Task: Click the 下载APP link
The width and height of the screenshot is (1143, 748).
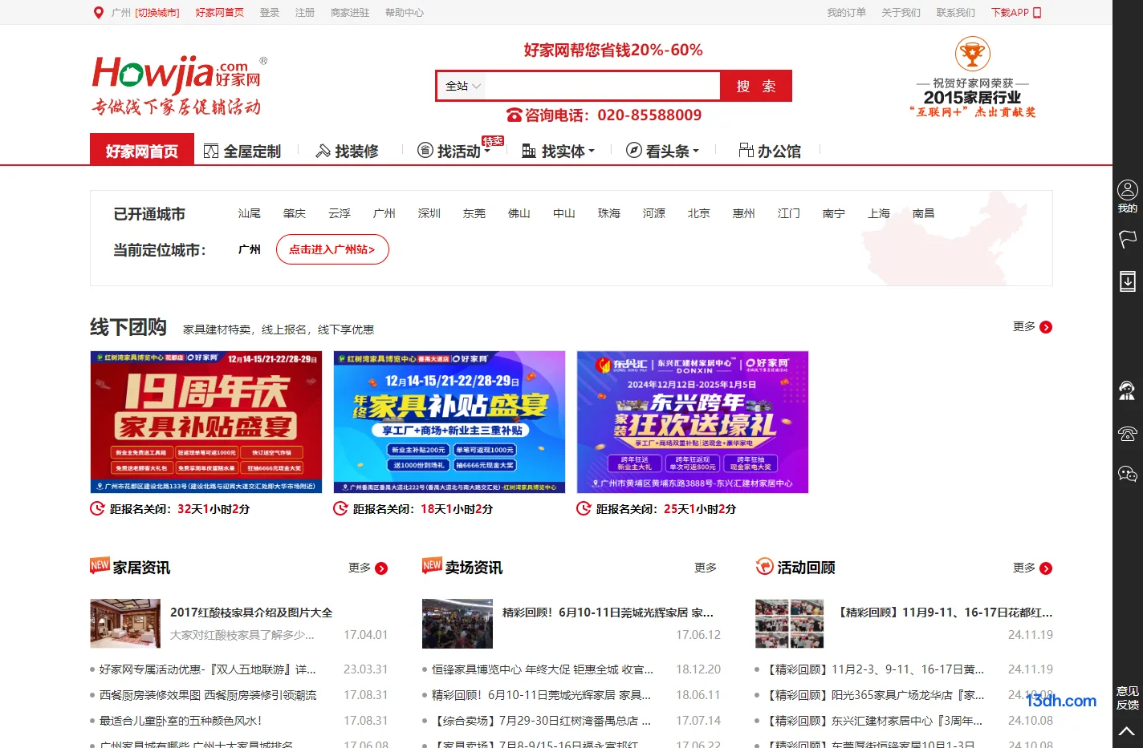Action: point(1010,13)
